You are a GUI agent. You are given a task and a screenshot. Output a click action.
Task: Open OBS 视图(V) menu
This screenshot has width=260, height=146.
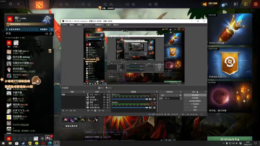(79, 25)
